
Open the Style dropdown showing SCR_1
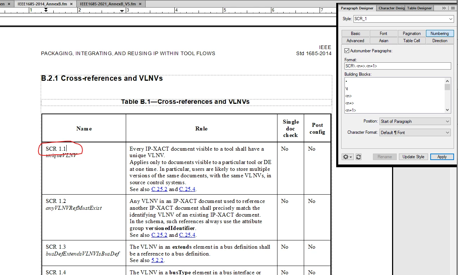click(x=403, y=18)
